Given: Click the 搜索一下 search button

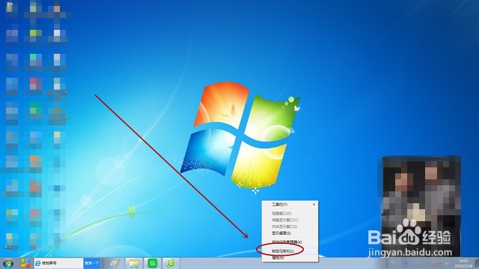Looking at the screenshot, I should tap(92, 263).
